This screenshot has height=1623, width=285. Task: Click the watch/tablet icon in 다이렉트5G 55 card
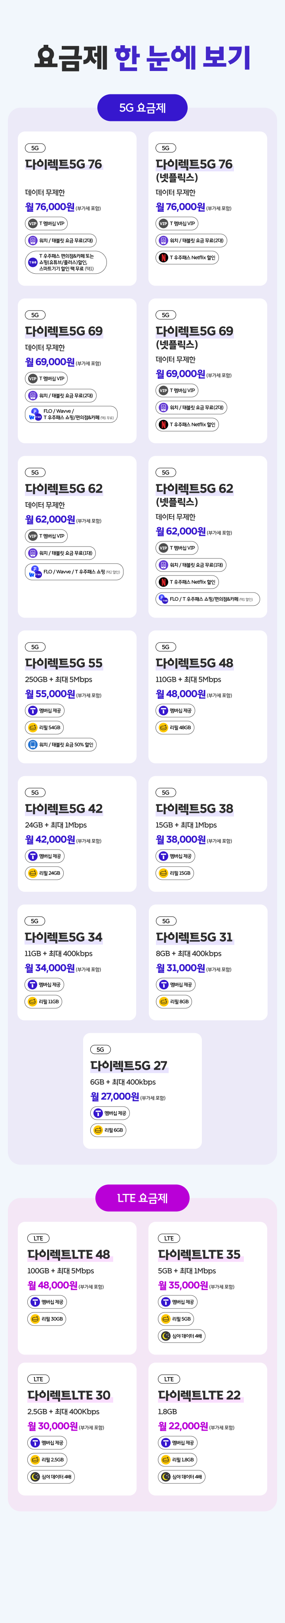[x=33, y=744]
